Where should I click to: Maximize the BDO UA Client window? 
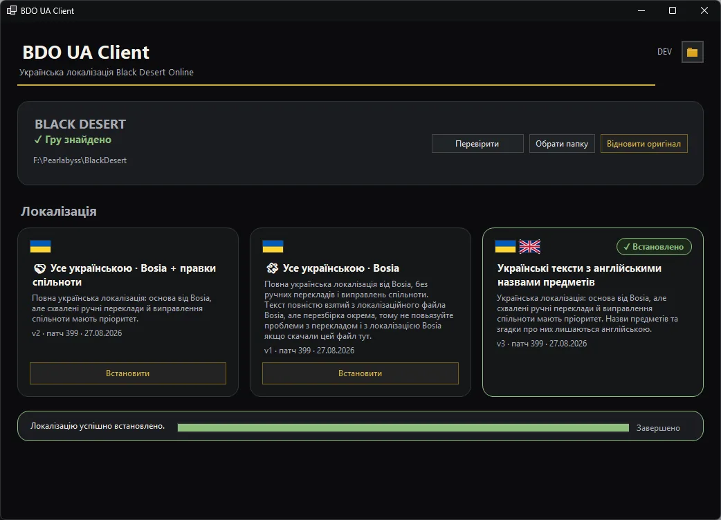pyautogui.click(x=673, y=10)
